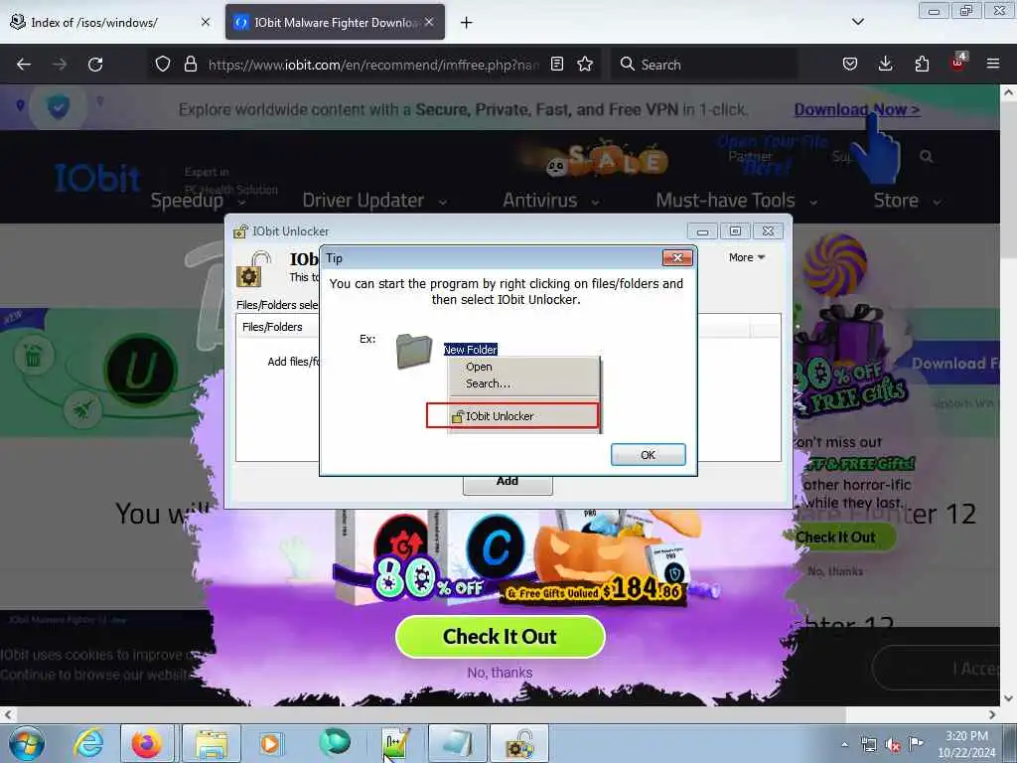This screenshot has height=763, width=1017.
Task: Click the No, thanks text in side banner
Action: [x=834, y=571]
